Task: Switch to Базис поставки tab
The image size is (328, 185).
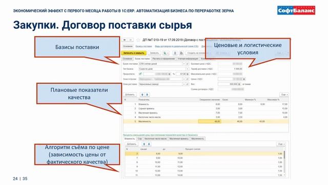Action: (x=142, y=59)
